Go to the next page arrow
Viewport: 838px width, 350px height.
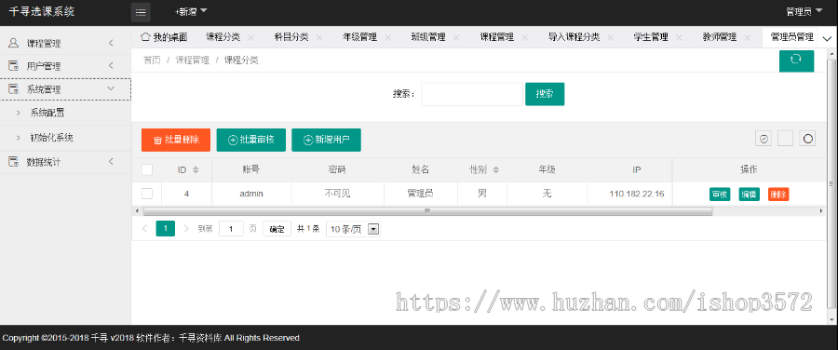[x=186, y=229]
